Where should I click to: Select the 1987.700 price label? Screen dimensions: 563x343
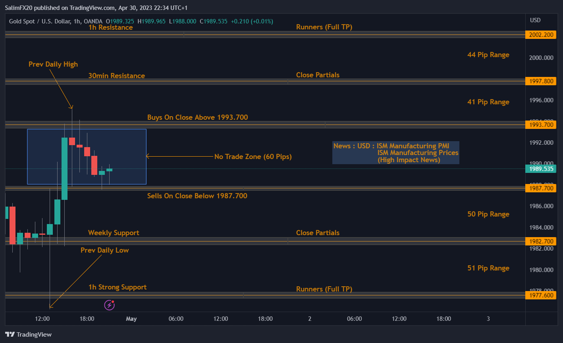coord(540,188)
